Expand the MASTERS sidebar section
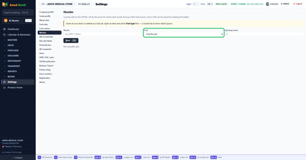 (12, 40)
